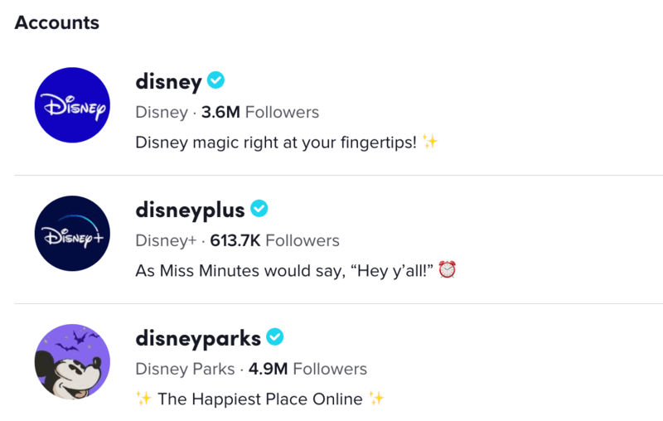Screen dimensions: 663x421
Task: Open the disney username link
Action: pos(169,81)
